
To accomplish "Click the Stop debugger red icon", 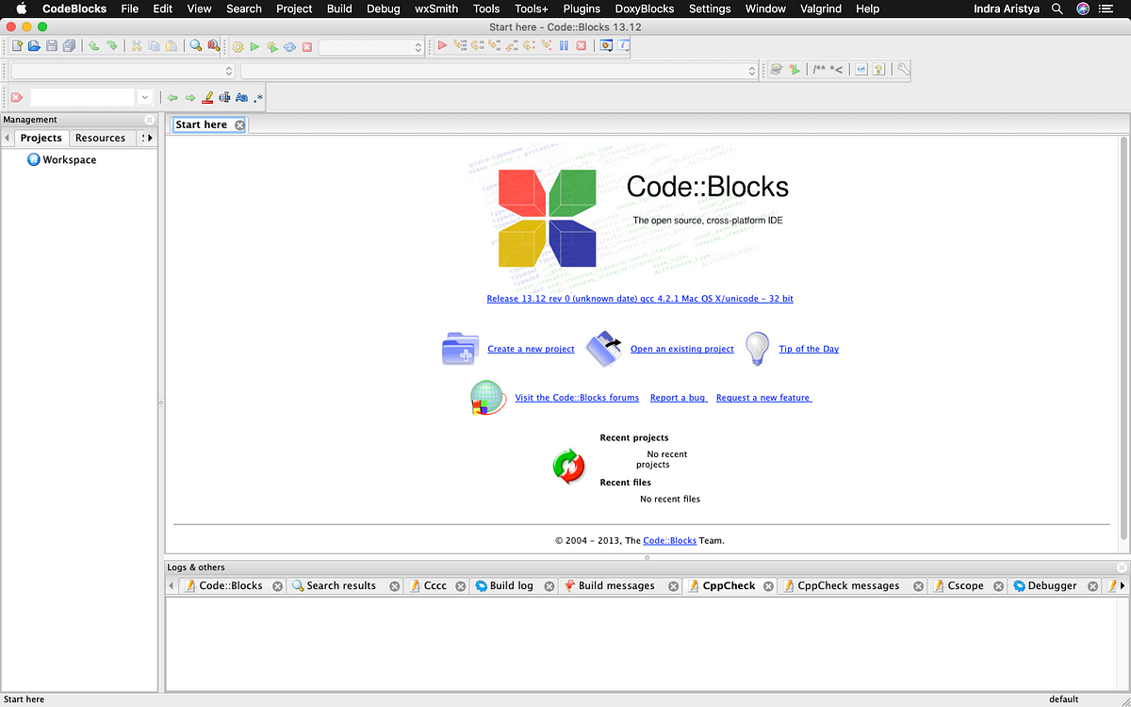I will pyautogui.click(x=581, y=45).
